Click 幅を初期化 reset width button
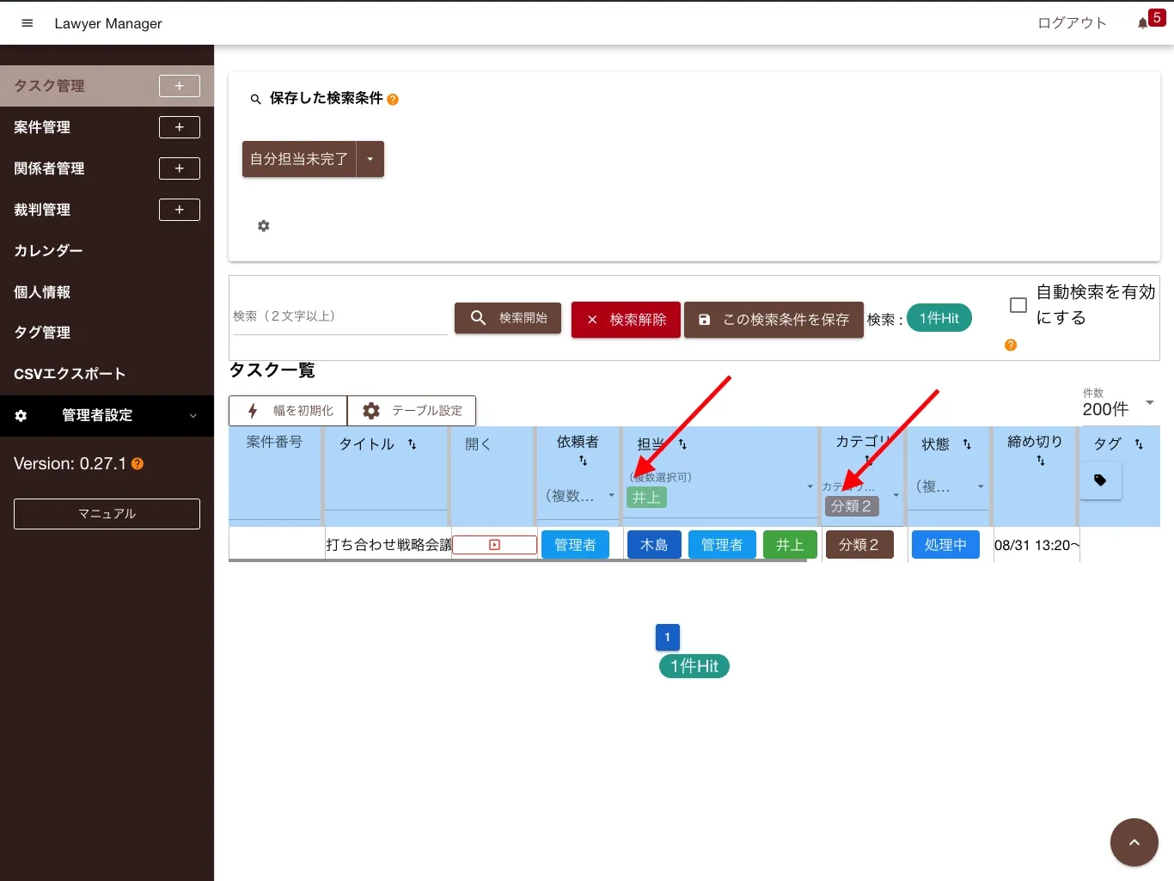This screenshot has height=881, width=1174. (288, 411)
